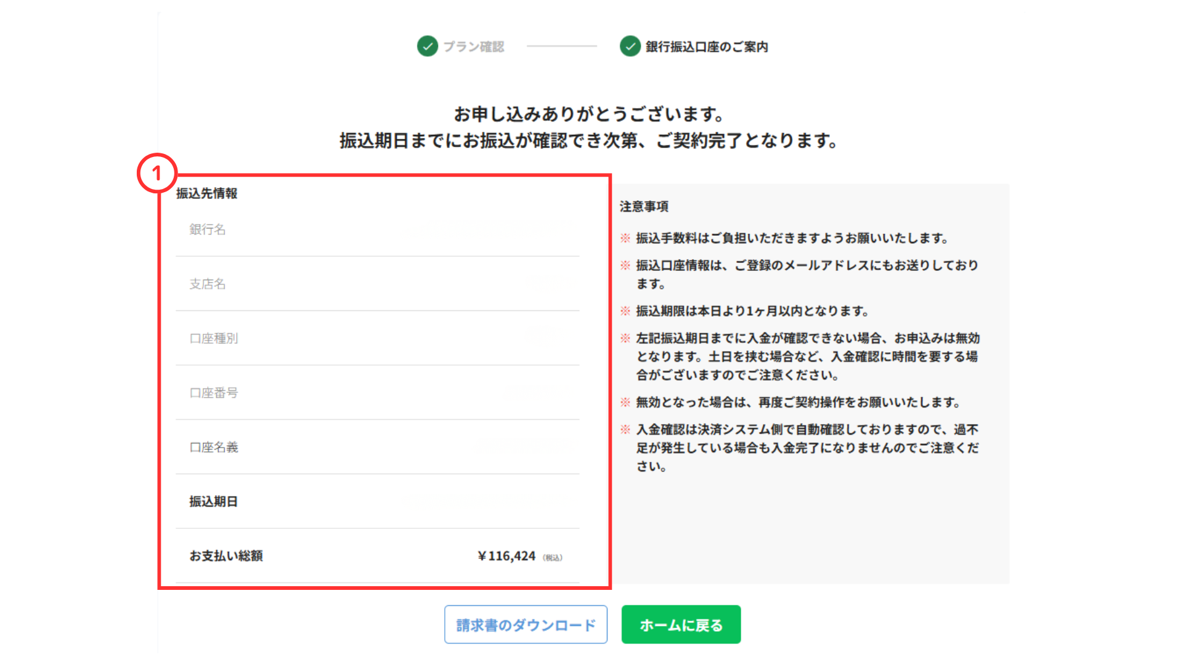Click the note about 振込手数料
Screen dimensions: 1183x665
point(792,238)
